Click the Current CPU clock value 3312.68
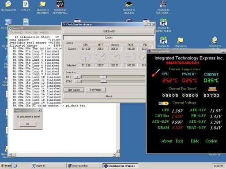This screenshot has height=169, width=226. point(86,49)
